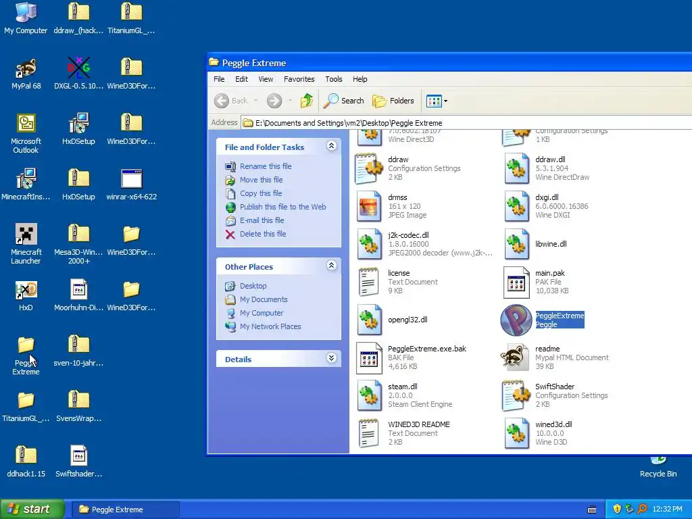Click E-mail this file link
The height and width of the screenshot is (519, 692).
pos(262,220)
